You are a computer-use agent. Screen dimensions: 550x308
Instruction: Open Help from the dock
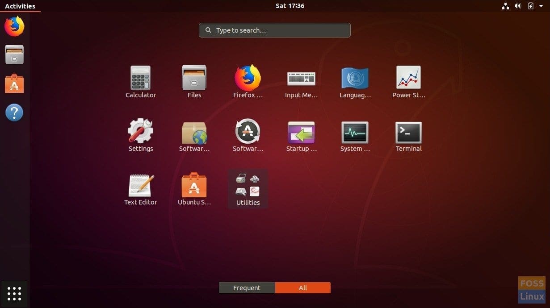click(14, 112)
